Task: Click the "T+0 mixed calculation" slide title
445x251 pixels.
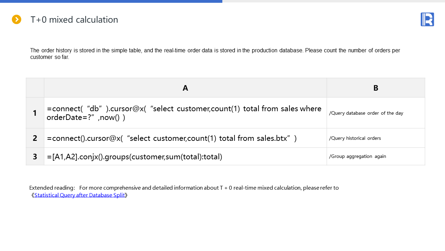Action: 74,20
